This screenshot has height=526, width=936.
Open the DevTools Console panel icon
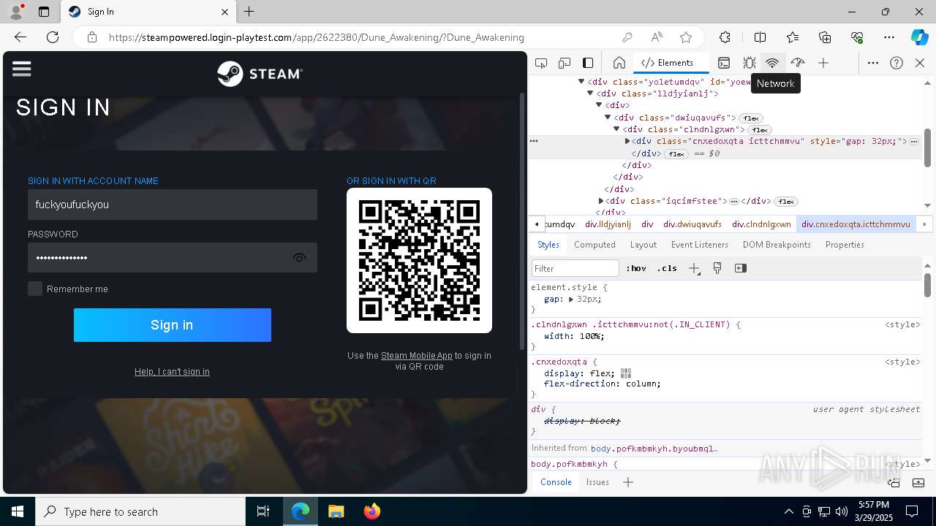pyautogui.click(x=724, y=63)
